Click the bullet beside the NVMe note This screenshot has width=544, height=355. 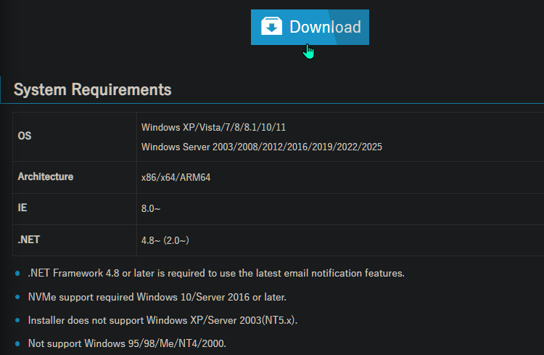click(x=17, y=297)
